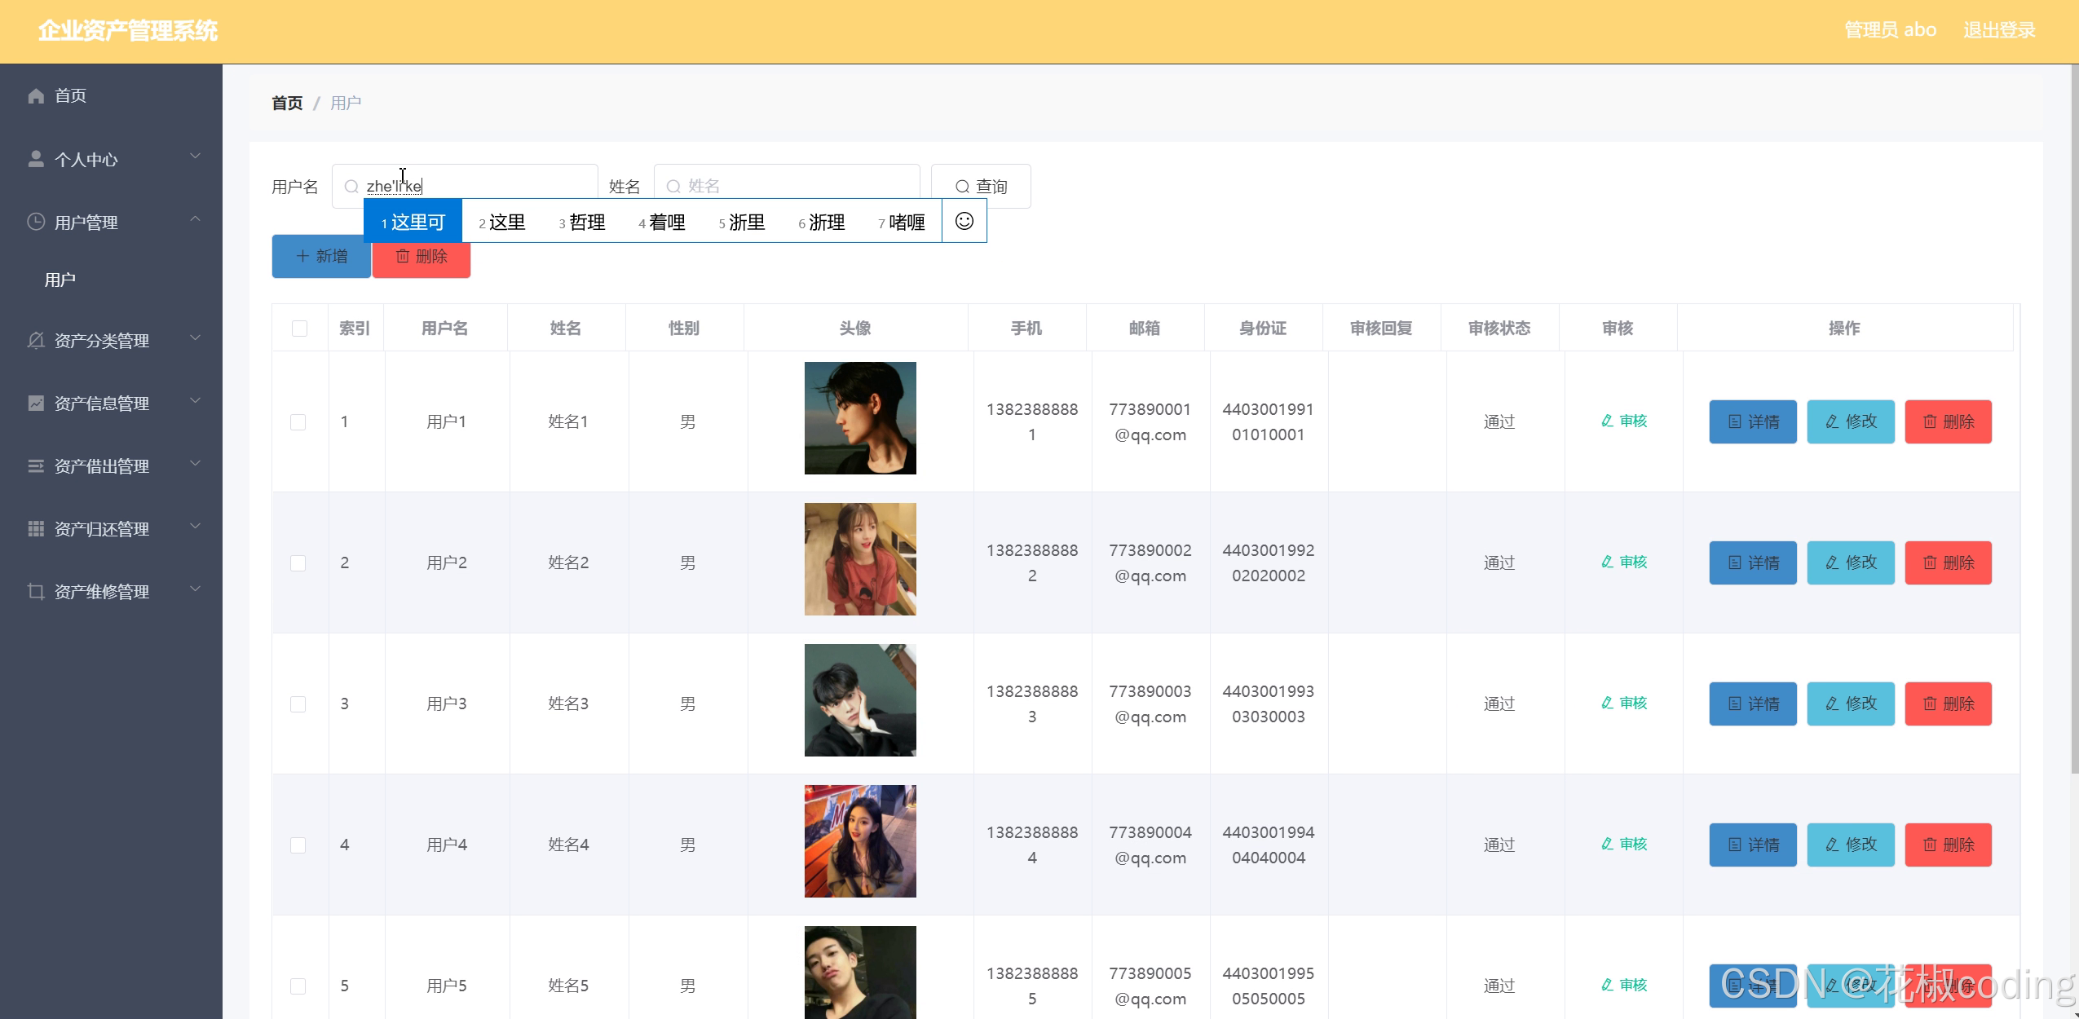Open the 用户 submenu item in the sidebar

pyautogui.click(x=60, y=280)
